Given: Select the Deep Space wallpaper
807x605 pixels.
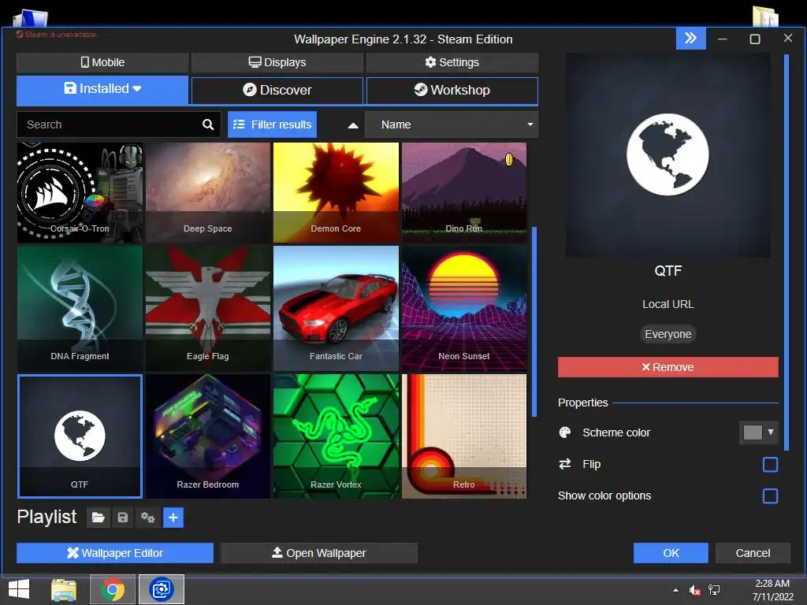Looking at the screenshot, I should click(x=208, y=192).
